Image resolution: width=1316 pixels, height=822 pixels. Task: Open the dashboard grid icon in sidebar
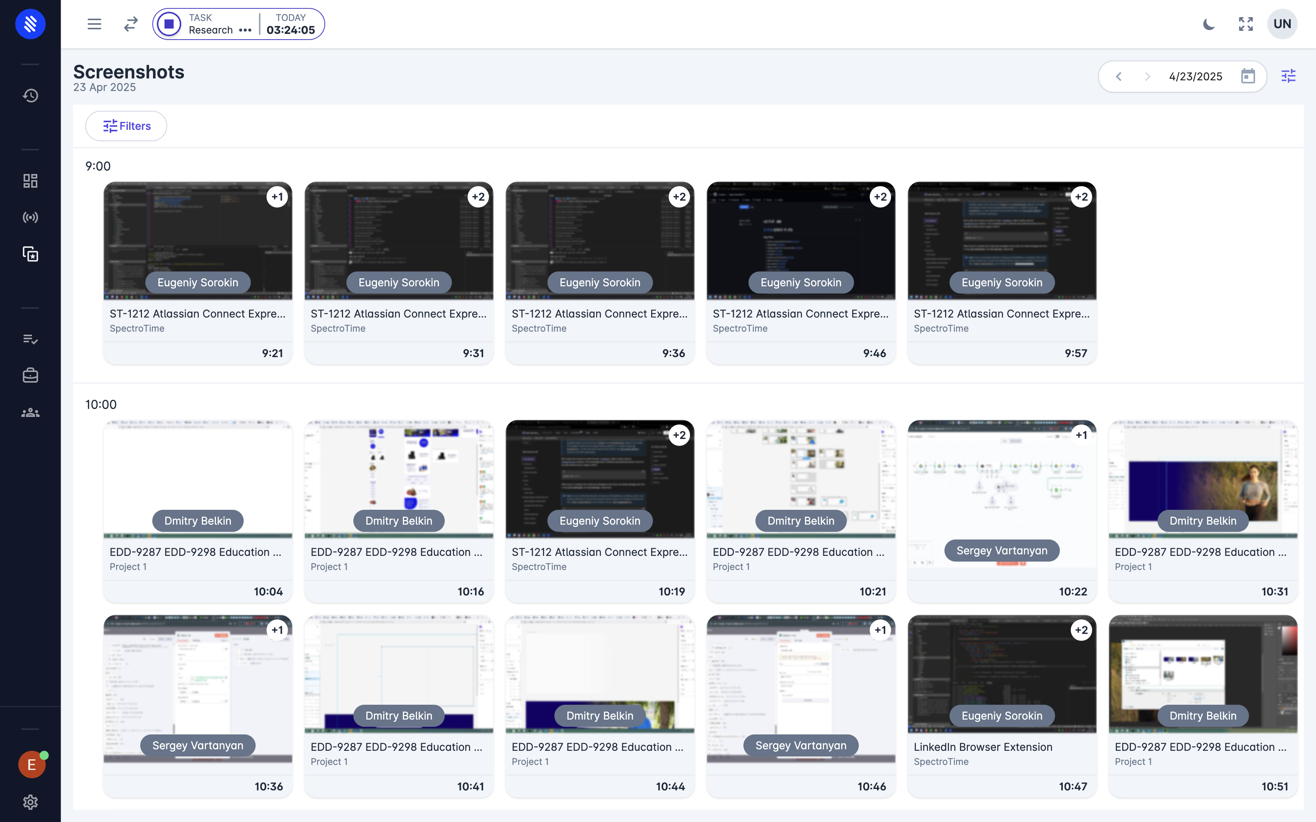[x=30, y=181]
